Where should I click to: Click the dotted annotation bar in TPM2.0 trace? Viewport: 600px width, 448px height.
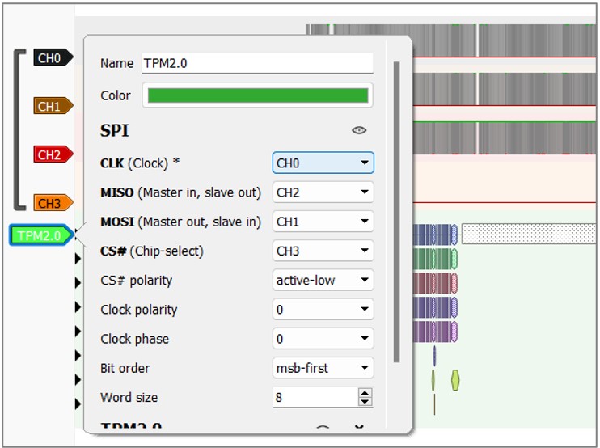click(529, 235)
